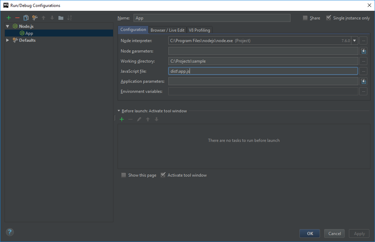Click the Environment variables field
The height and width of the screenshot is (242, 375).
click(x=263, y=91)
